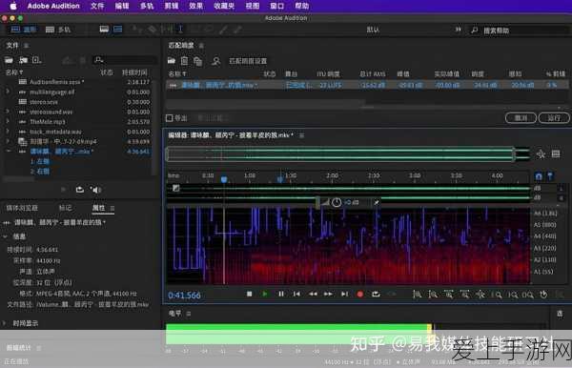Viewport: 572px width, 368px height.
Task: Click the zoom to selection icon
Action: 528,295
